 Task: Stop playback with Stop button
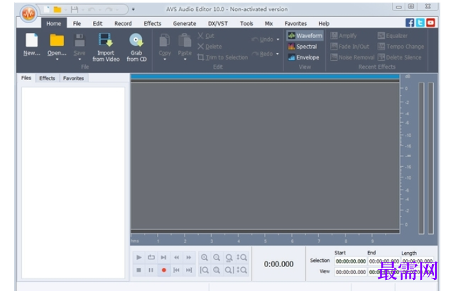coord(139,270)
